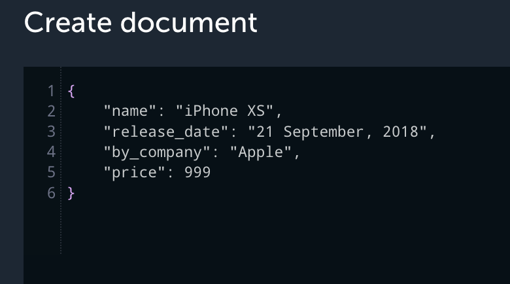Place cursor on the "price" key
The width and height of the screenshot is (510, 284).
click(x=134, y=172)
